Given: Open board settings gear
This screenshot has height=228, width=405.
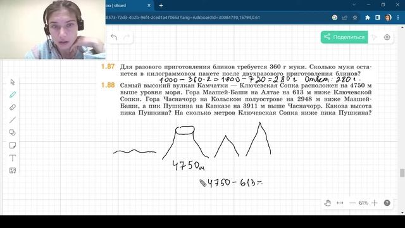Looking at the screenshot, I should coord(387,37).
